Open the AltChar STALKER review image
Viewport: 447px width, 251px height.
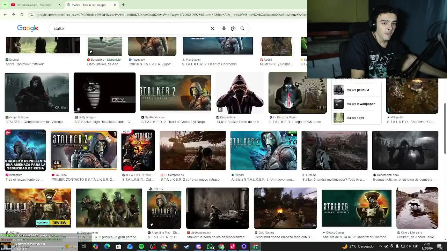coord(38,208)
